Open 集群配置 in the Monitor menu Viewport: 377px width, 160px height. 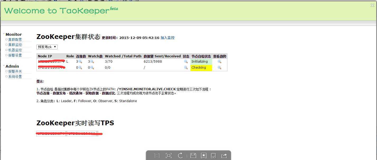pyautogui.click(x=15, y=39)
